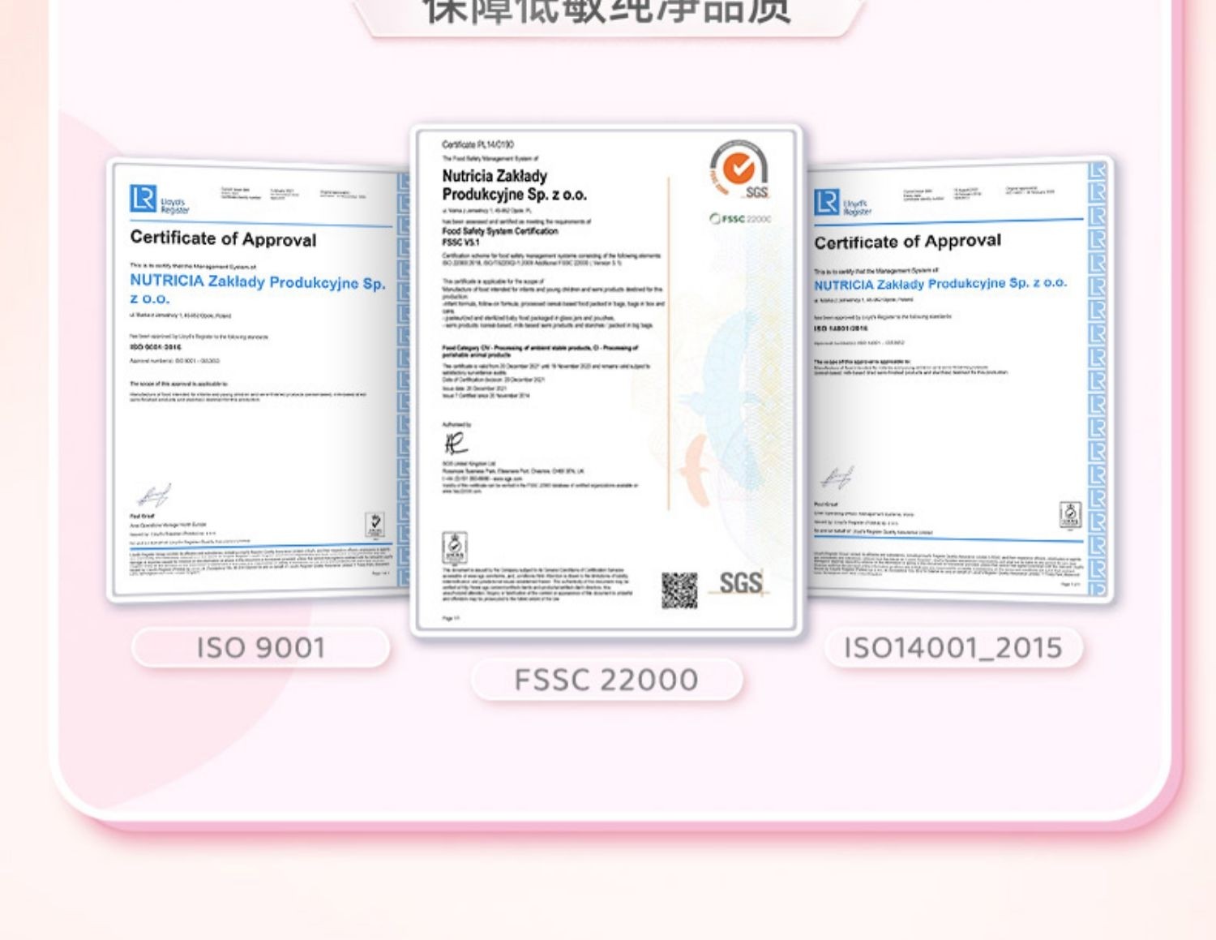
Task: Select the ISO 9001 label
Action: [x=261, y=648]
